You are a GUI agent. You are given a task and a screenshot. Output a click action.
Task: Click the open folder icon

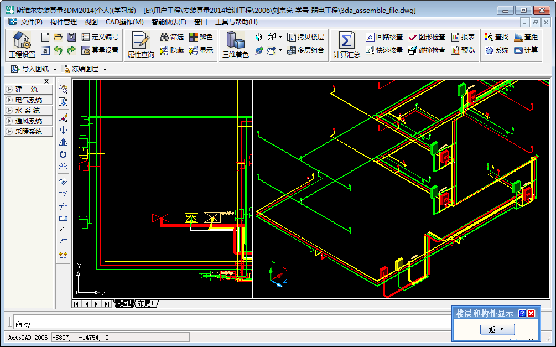58,37
